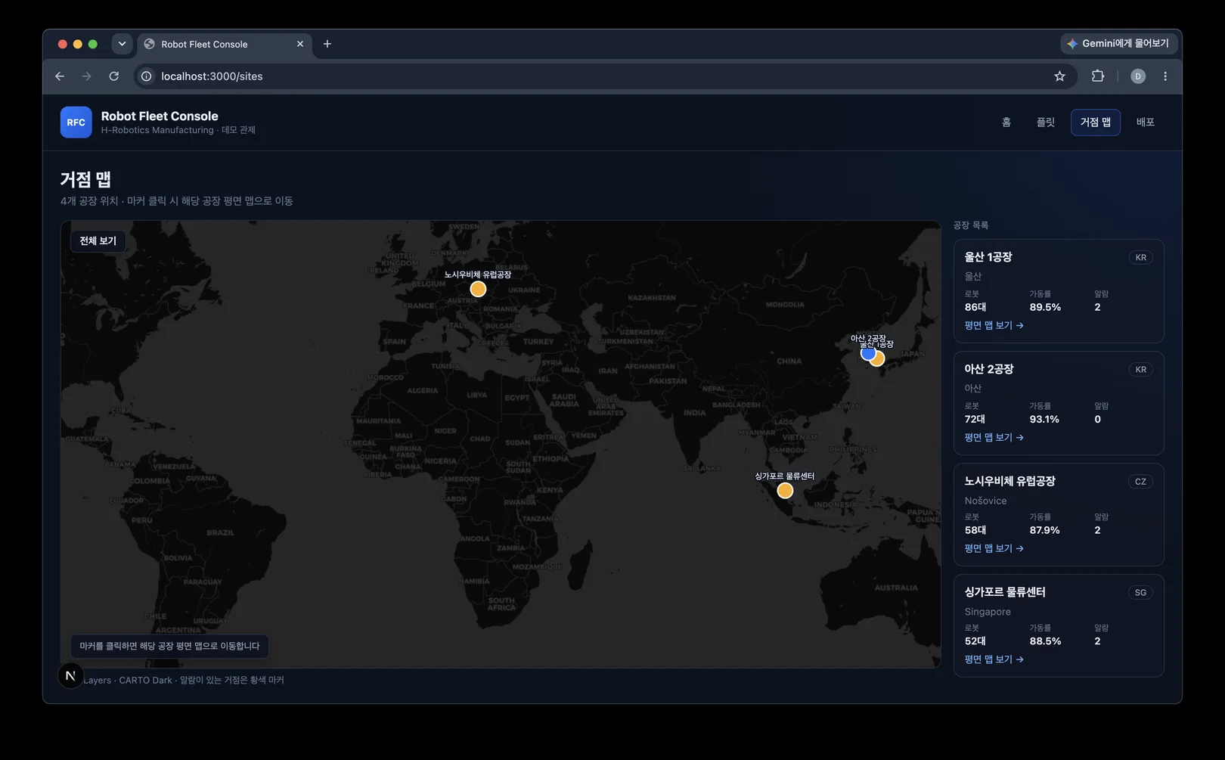Click the SG country badge

[x=1140, y=593]
